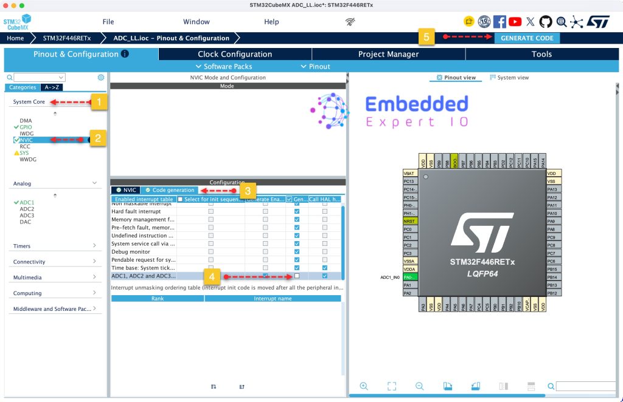Image resolution: width=623 pixels, height=402 pixels.
Task: Switch to the Project Manager tab
Action: click(x=388, y=54)
